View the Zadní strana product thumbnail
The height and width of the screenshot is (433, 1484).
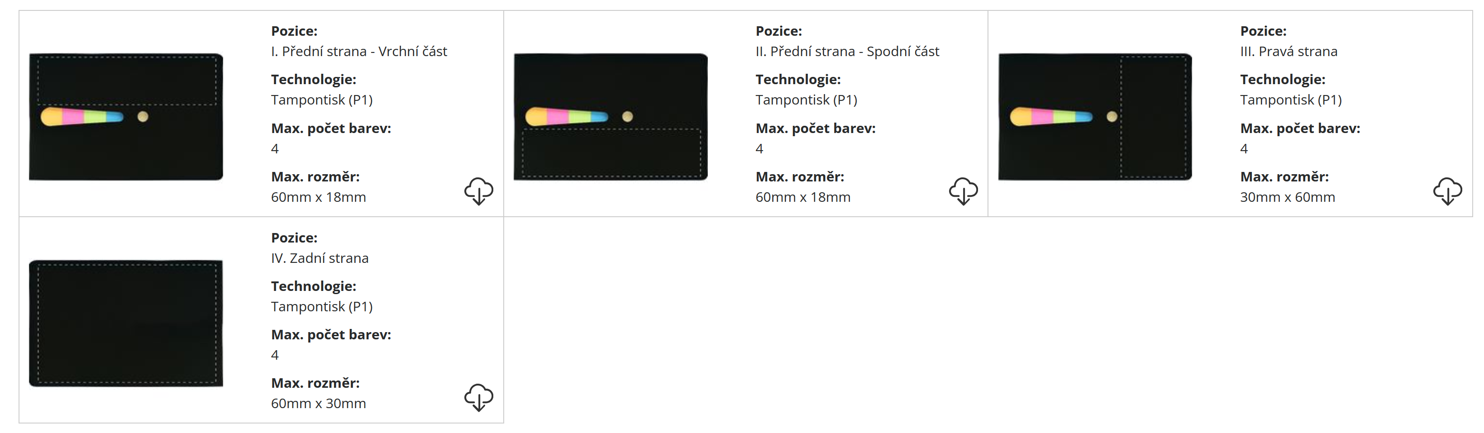click(126, 323)
